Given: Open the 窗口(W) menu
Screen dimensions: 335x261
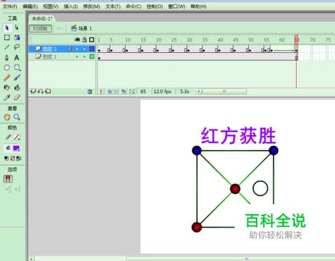Looking at the screenshot, I should (x=177, y=7).
